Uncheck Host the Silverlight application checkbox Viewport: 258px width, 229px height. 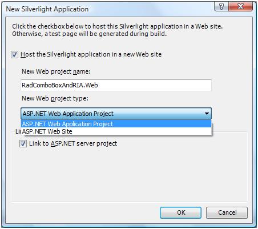(x=15, y=55)
